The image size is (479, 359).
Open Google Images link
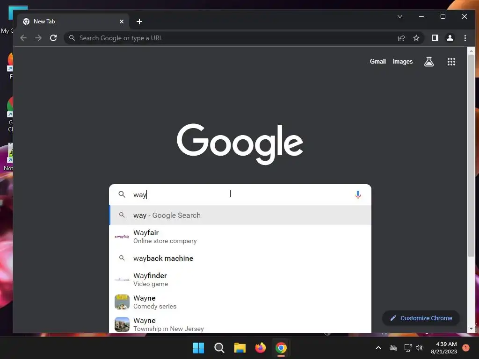(403, 62)
